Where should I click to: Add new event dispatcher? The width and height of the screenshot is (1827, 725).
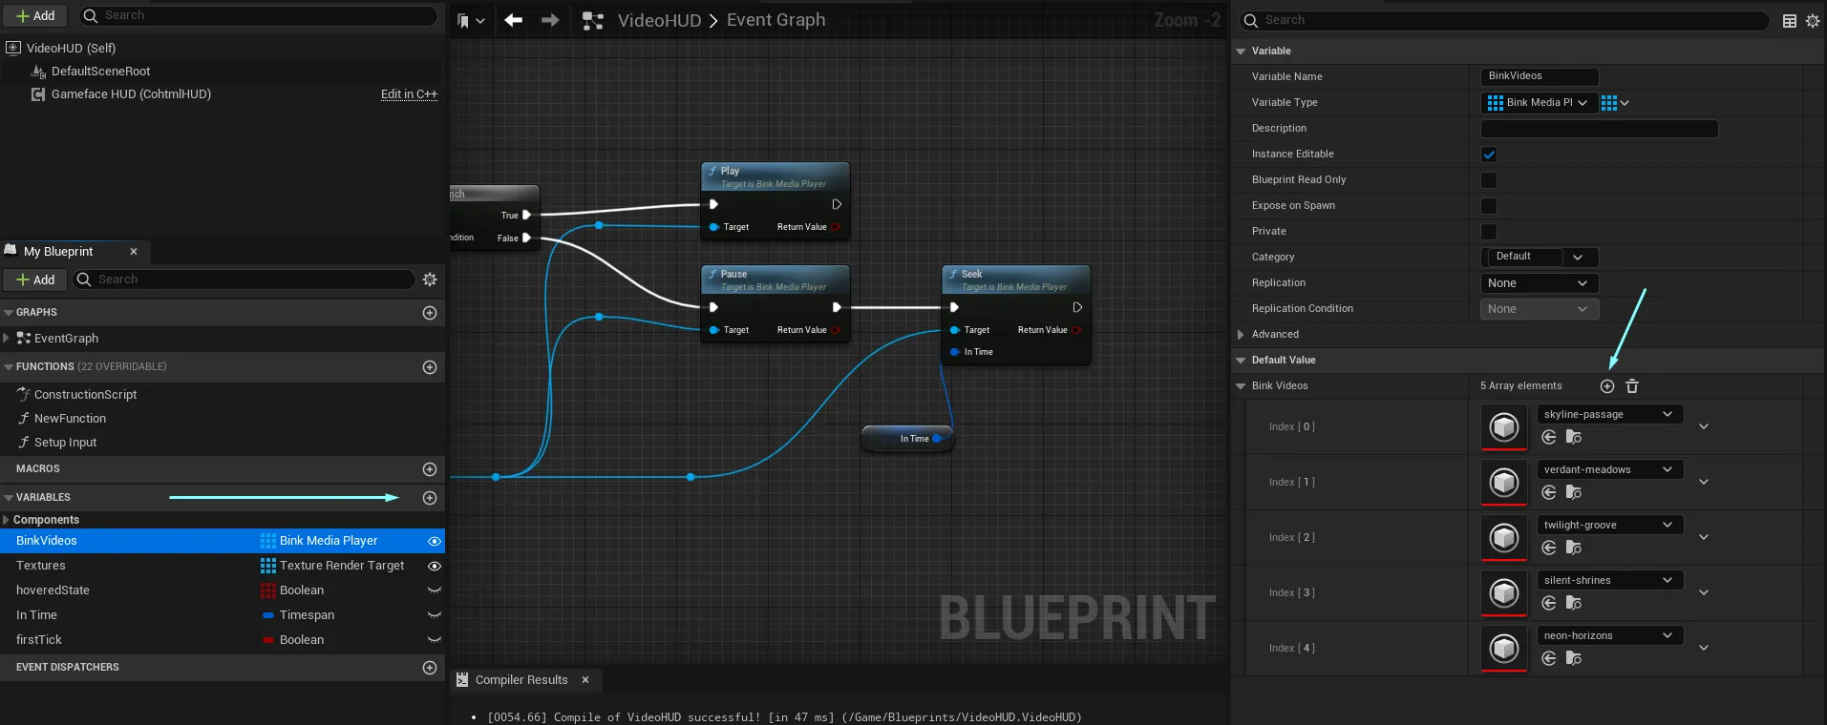coord(430,668)
